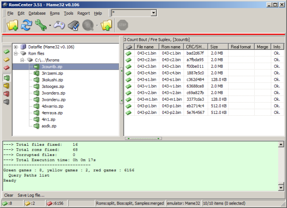Screen dimensions: 287x208
Task: Open the Roms menu
Action: tap(55, 13)
